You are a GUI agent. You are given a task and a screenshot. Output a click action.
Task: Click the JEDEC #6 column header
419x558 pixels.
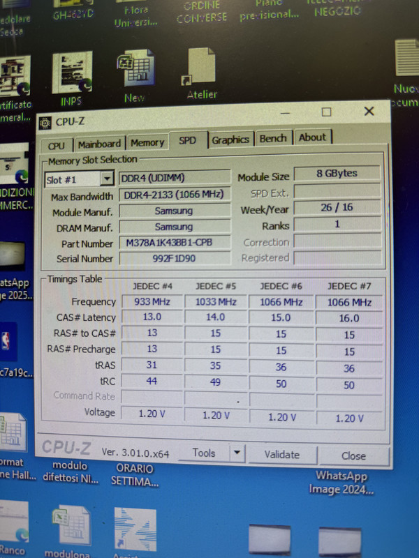click(281, 286)
